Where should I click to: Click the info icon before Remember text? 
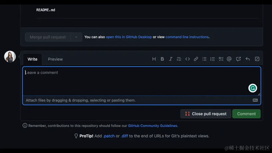25,126
